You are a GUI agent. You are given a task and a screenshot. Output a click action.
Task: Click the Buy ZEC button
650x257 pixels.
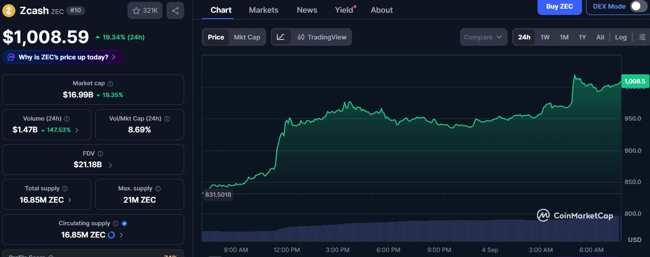click(x=560, y=7)
